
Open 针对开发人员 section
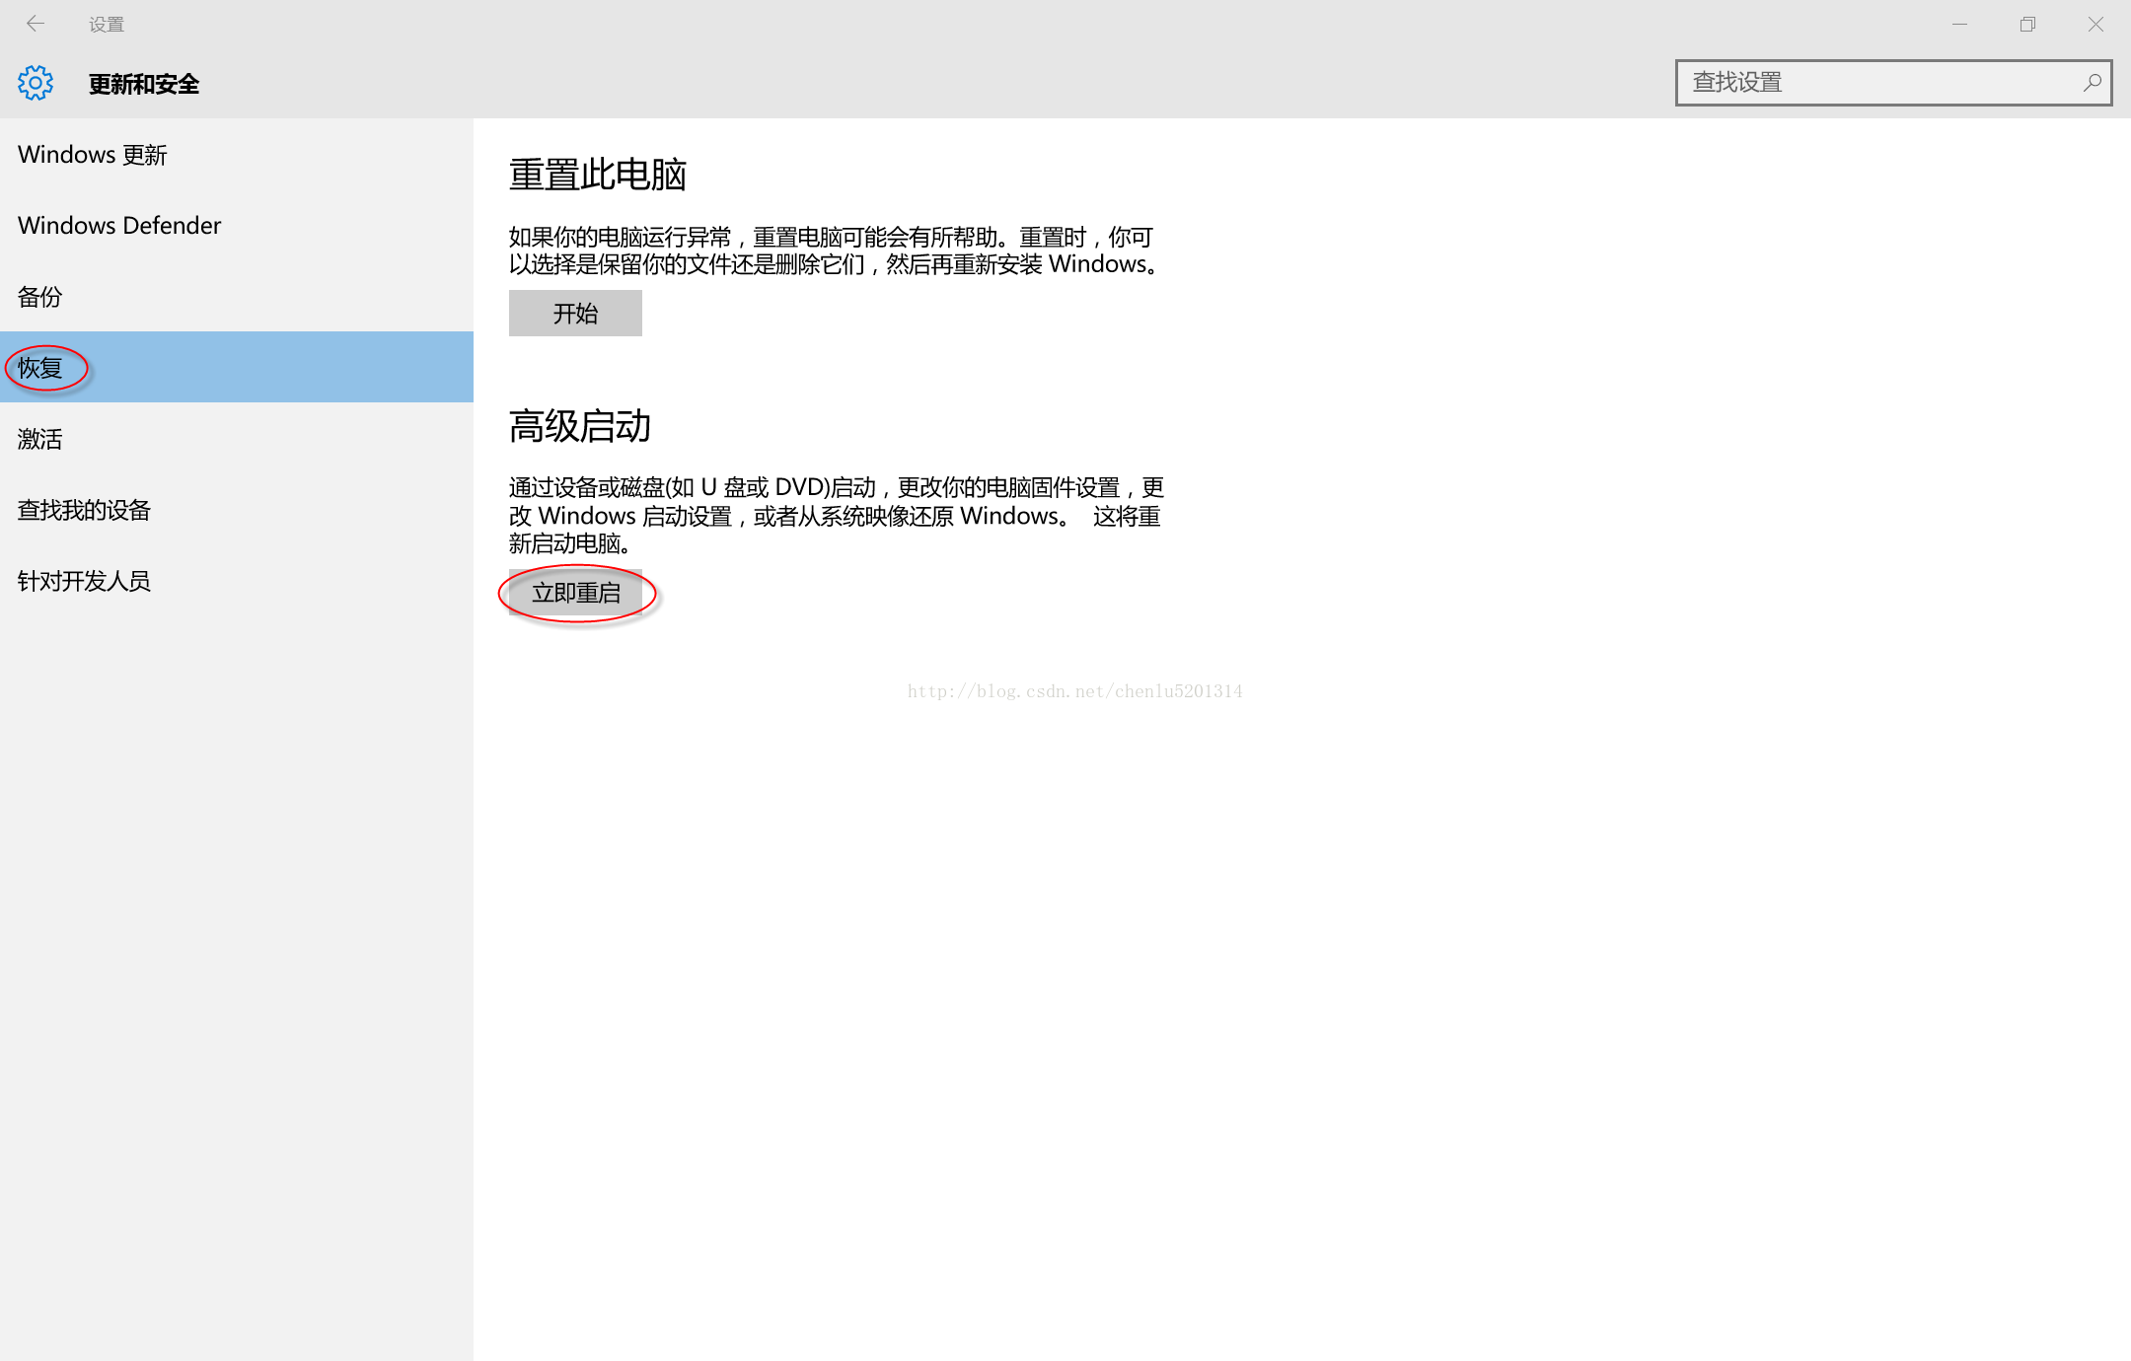tap(237, 581)
